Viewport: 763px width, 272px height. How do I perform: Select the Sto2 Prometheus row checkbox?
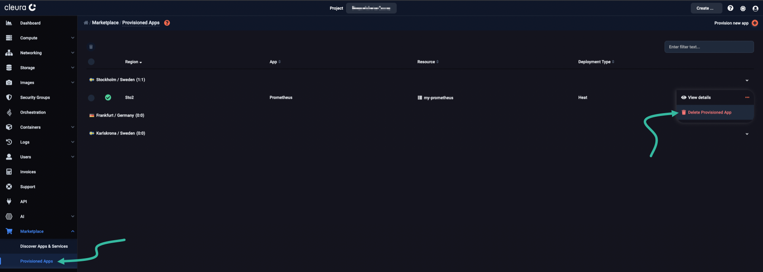point(91,98)
